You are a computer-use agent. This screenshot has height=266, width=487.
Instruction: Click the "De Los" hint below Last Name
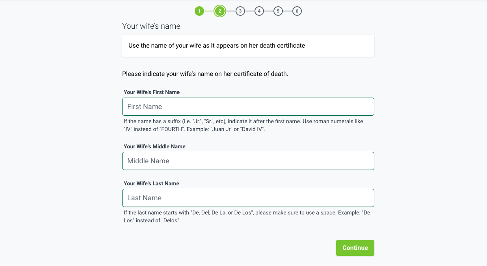pyautogui.click(x=247, y=217)
